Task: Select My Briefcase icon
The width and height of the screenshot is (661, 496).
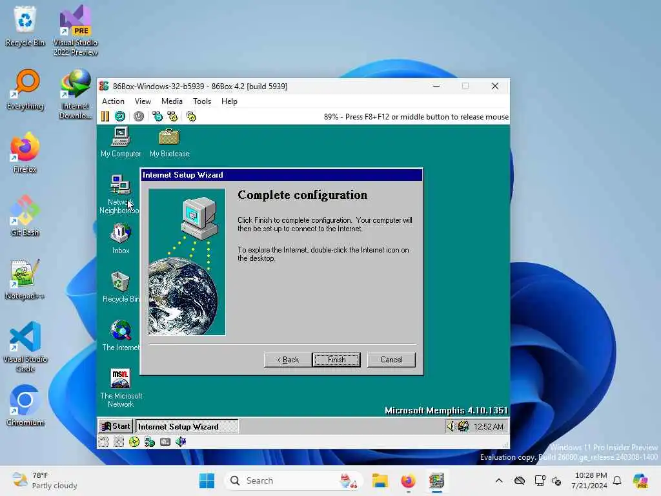Action: click(170, 143)
